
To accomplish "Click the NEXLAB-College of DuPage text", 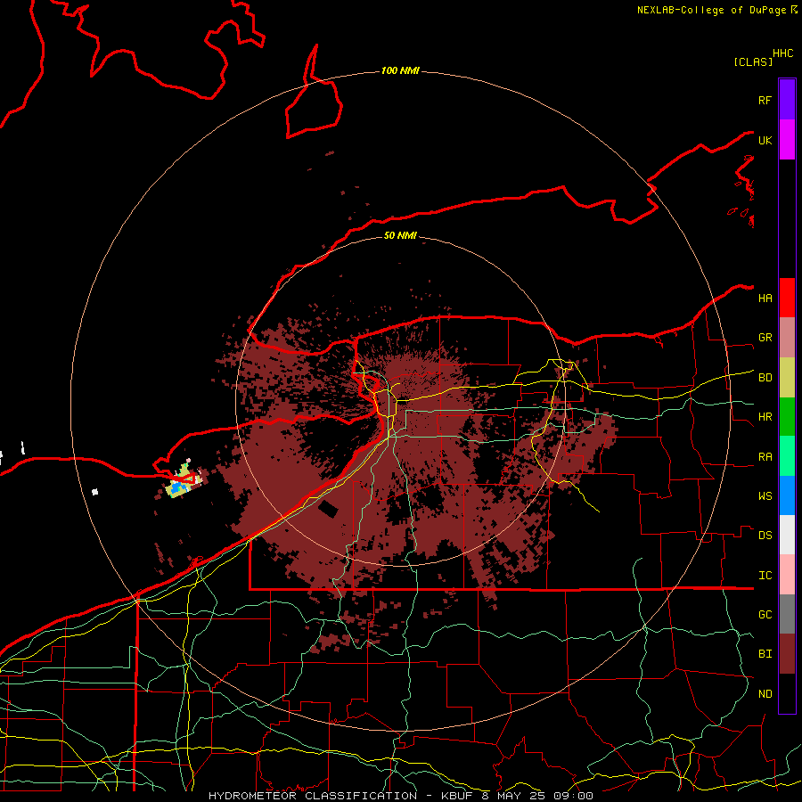I will point(713,10).
